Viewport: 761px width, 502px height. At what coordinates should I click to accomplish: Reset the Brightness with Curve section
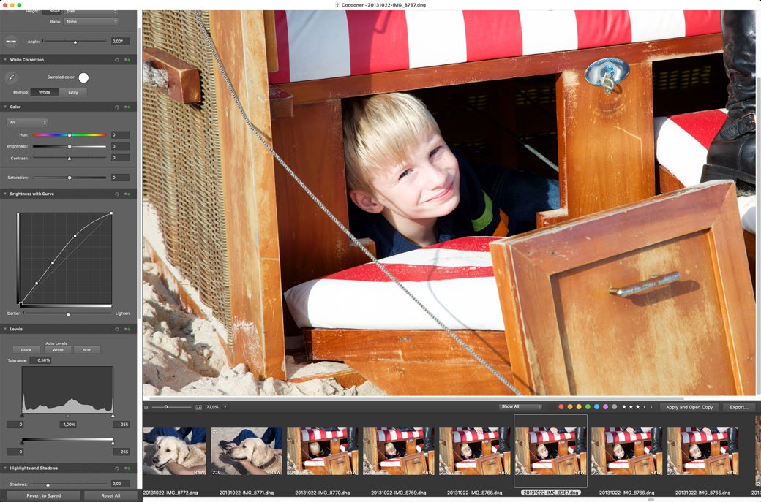(117, 194)
